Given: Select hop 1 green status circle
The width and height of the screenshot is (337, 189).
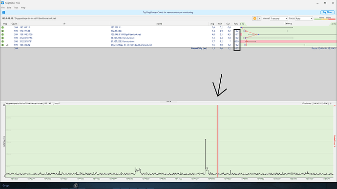Looking at the screenshot, I should [x=2, y=27].
